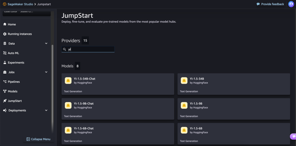The image size is (296, 146).
Task: Click the Yi-1.5-34B-Chat HuggingFace logo
Action: [x=68, y=80]
